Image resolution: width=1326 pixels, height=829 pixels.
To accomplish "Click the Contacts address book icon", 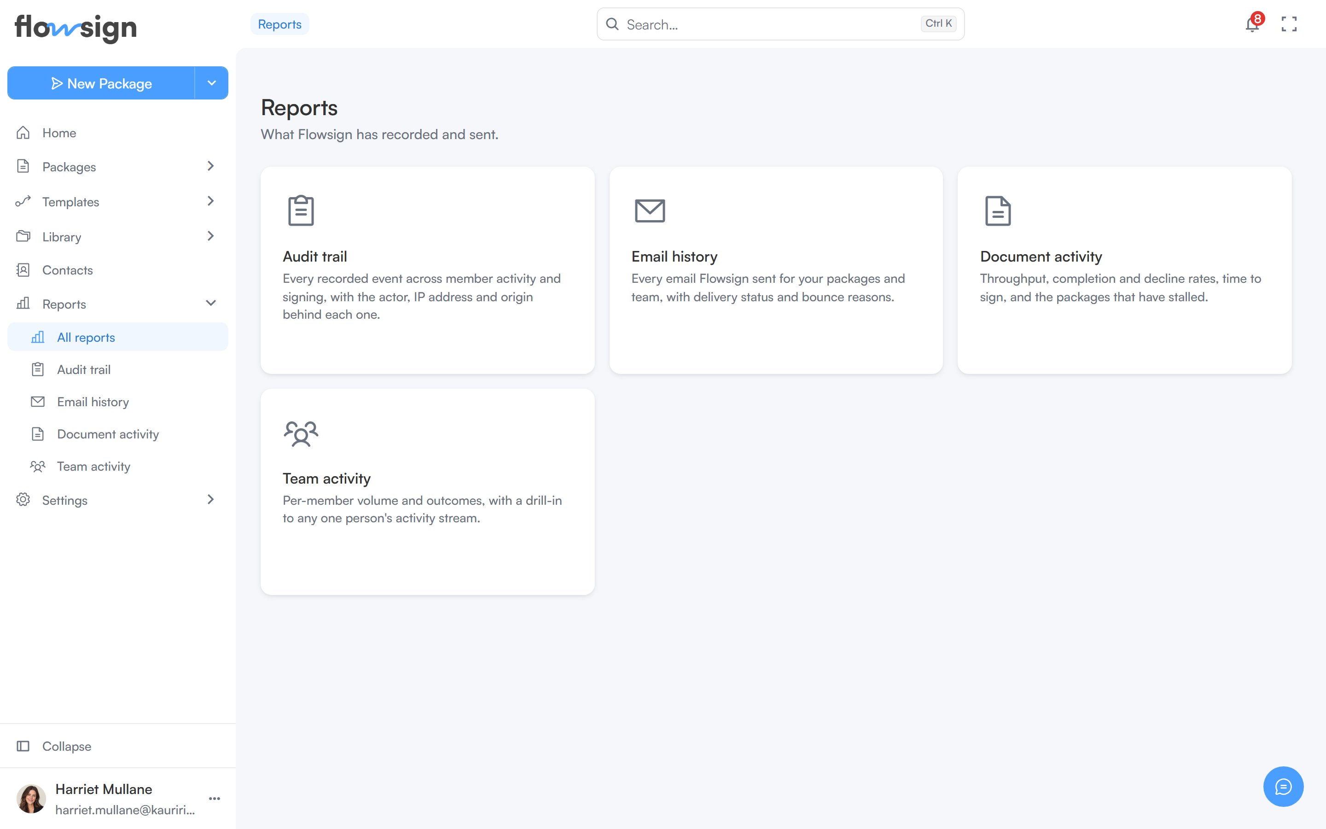I will (23, 270).
